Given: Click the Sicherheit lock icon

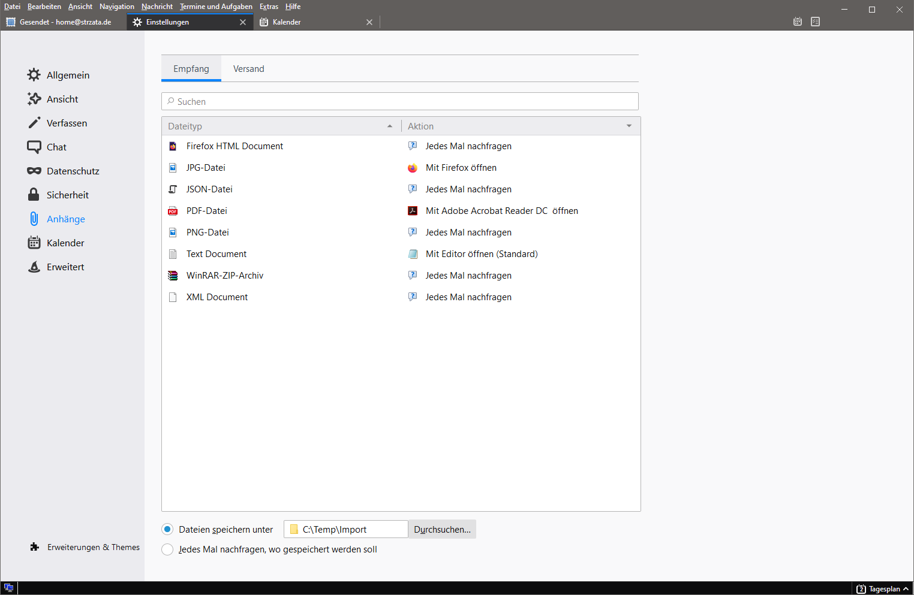Looking at the screenshot, I should pyautogui.click(x=34, y=195).
